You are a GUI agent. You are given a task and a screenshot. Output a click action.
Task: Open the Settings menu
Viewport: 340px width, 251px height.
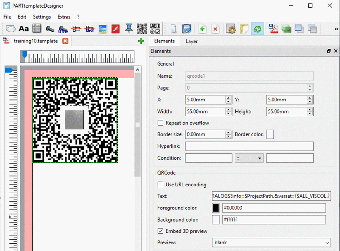tap(42, 17)
